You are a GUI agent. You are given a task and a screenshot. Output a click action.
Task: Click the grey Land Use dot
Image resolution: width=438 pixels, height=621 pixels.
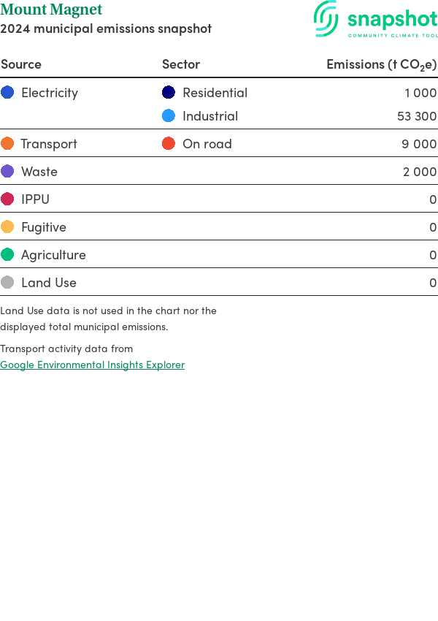(7, 282)
